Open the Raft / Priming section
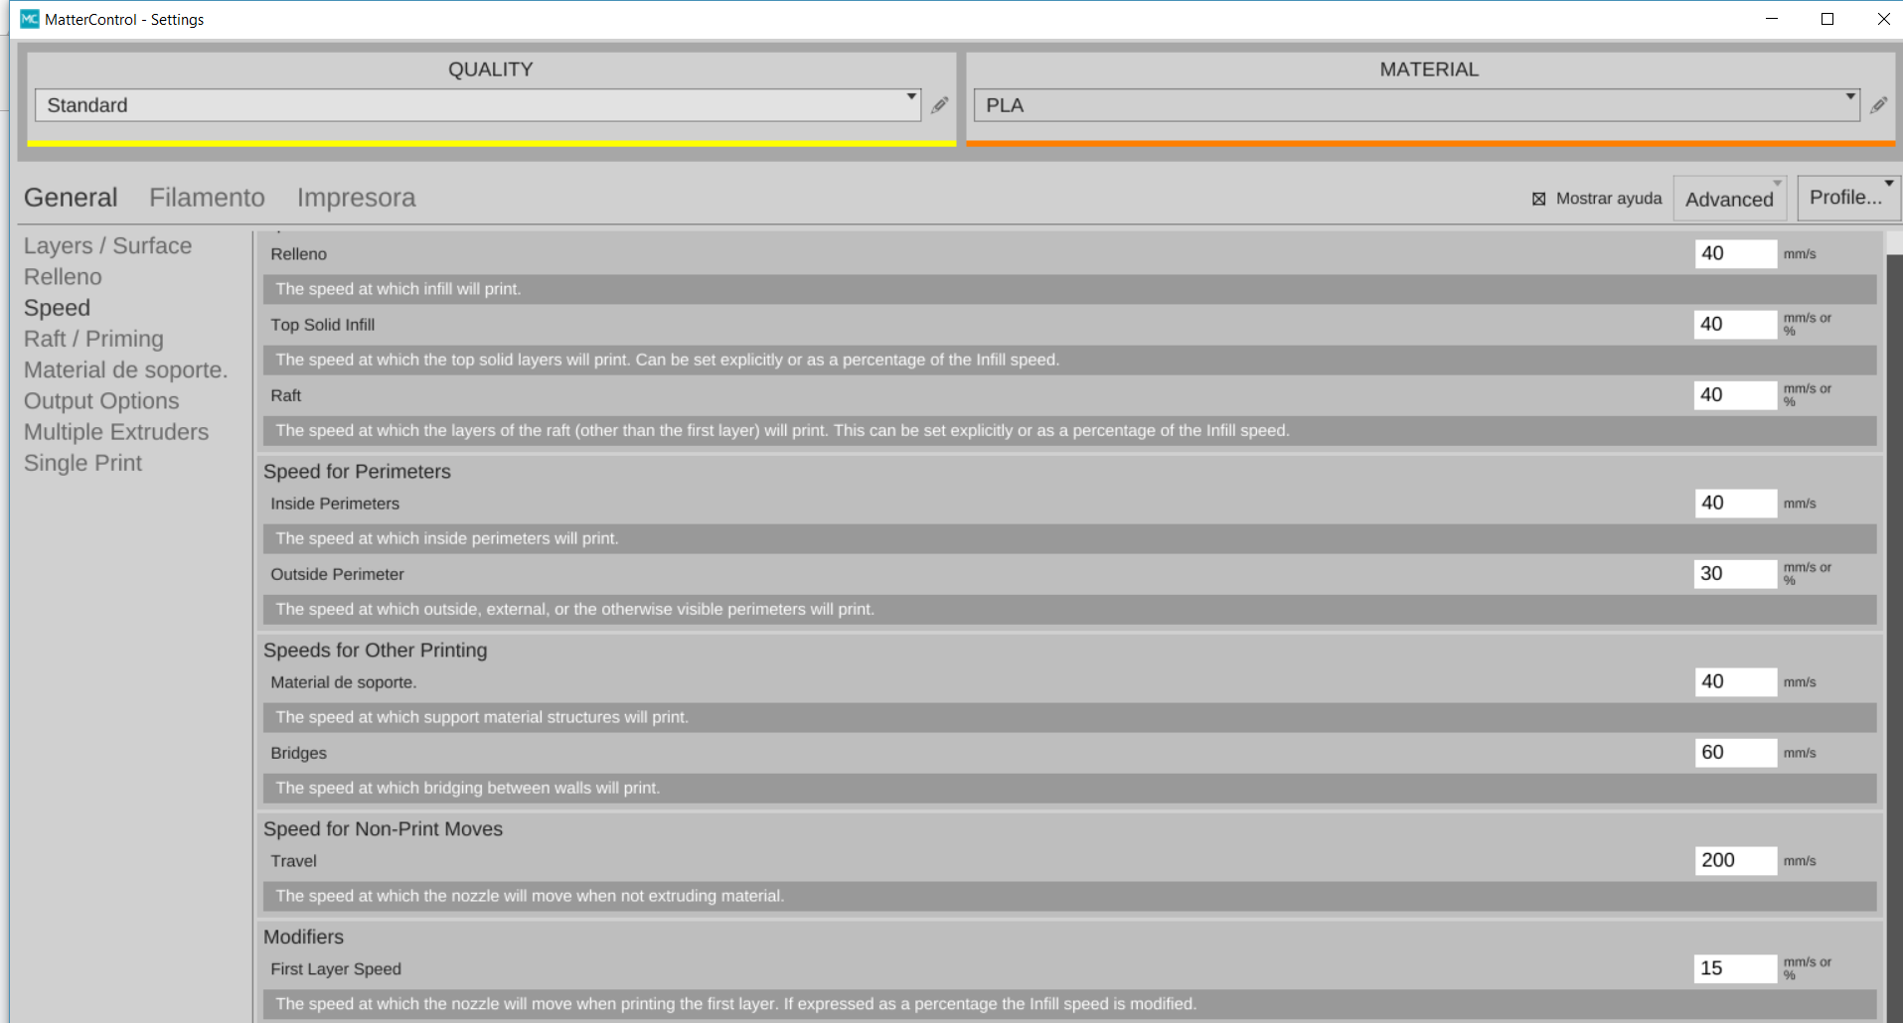Image resolution: width=1903 pixels, height=1023 pixels. tap(93, 339)
